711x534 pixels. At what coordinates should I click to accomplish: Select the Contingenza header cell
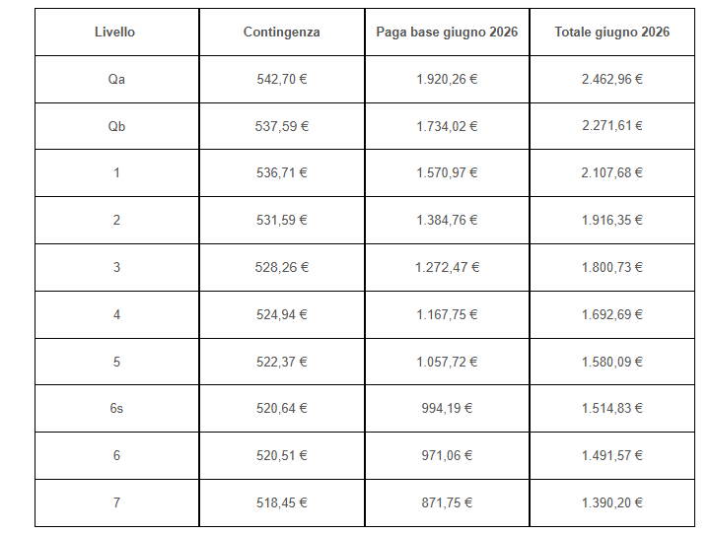pyautogui.click(x=282, y=33)
